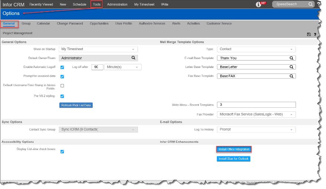Click lookup icon for Letter Base Template
The image size is (326, 189).
[292, 67]
